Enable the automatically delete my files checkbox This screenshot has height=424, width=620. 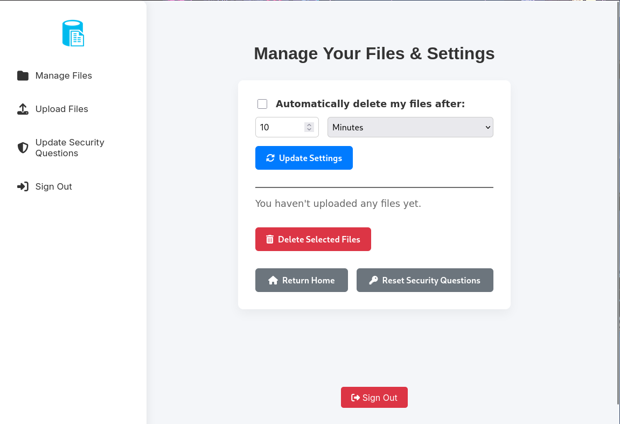click(x=262, y=104)
